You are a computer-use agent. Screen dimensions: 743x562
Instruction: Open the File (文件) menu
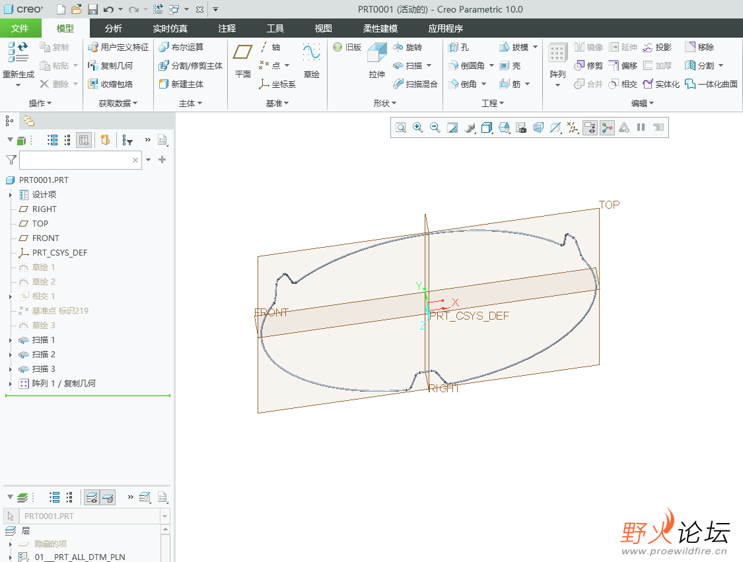click(20, 28)
